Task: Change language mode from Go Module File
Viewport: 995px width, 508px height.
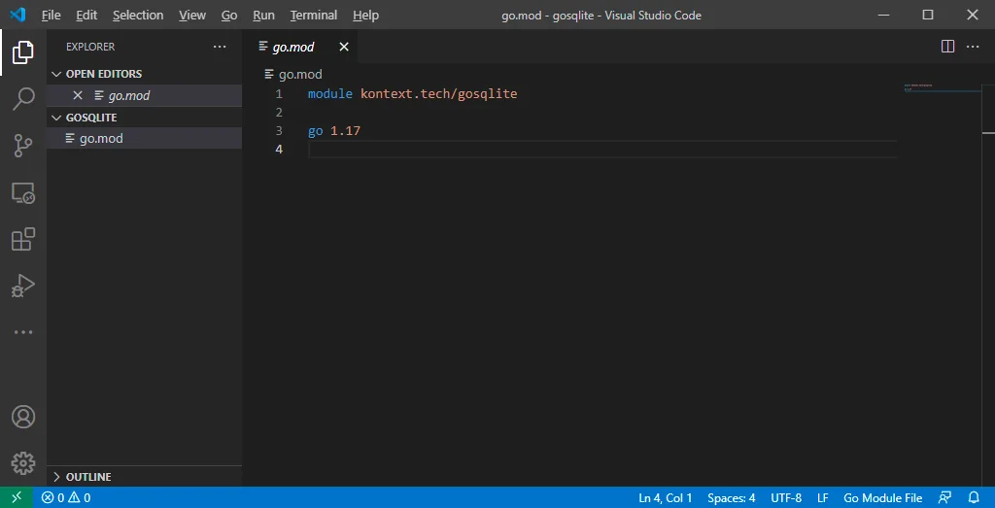Action: [x=882, y=498]
